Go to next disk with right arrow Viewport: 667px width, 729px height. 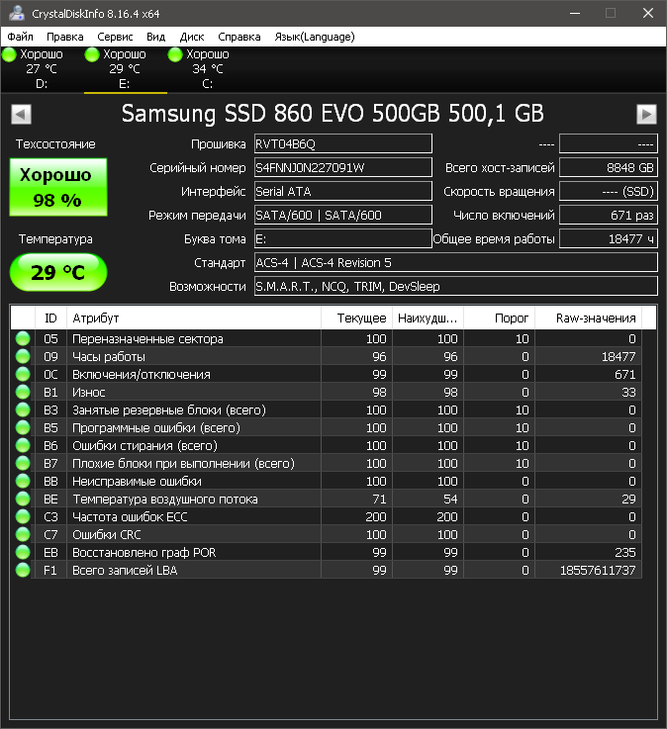pyautogui.click(x=646, y=115)
